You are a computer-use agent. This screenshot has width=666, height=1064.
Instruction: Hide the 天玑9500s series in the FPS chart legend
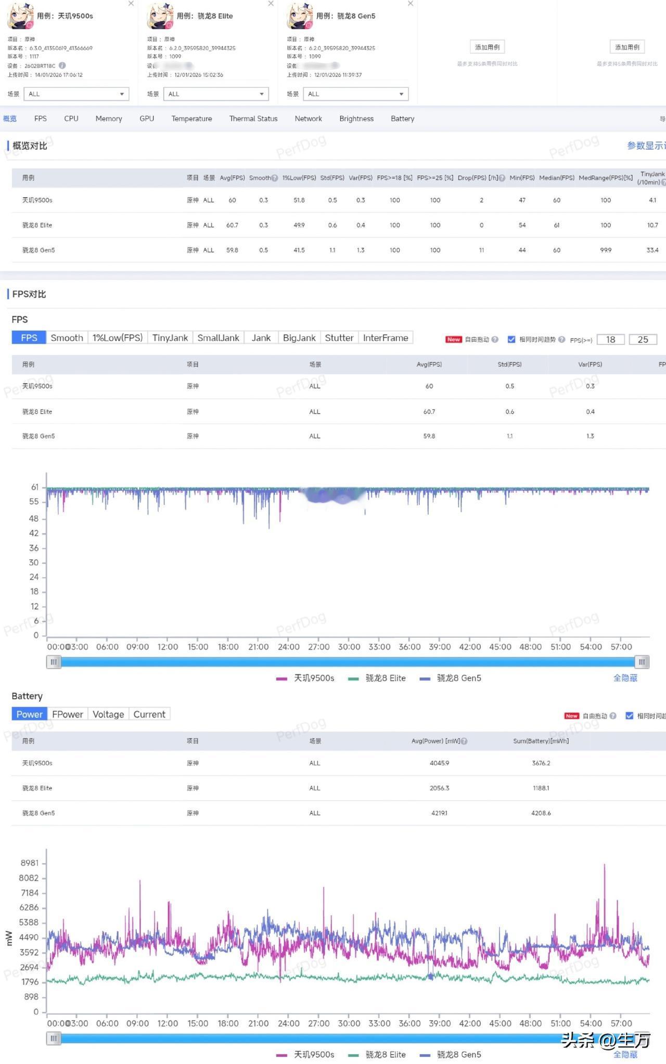click(x=305, y=678)
